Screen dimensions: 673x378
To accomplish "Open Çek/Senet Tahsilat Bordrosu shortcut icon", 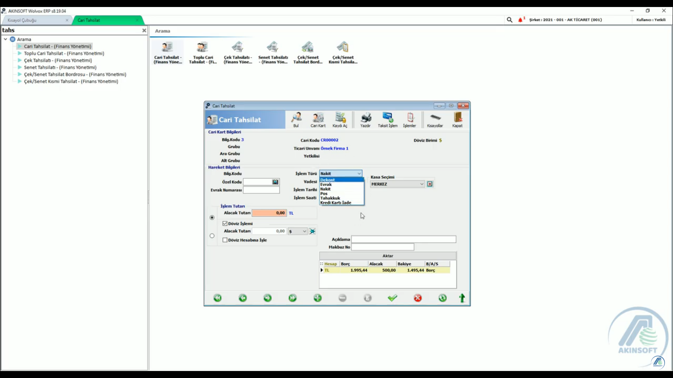I will (308, 53).
